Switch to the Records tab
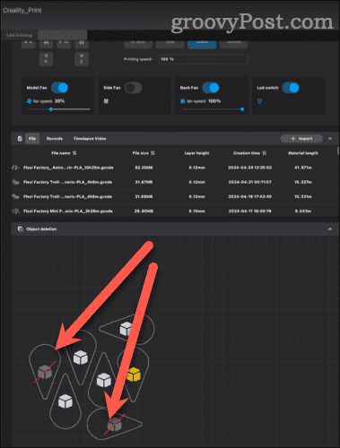Image resolution: width=340 pixels, height=448 pixels. [x=55, y=139]
